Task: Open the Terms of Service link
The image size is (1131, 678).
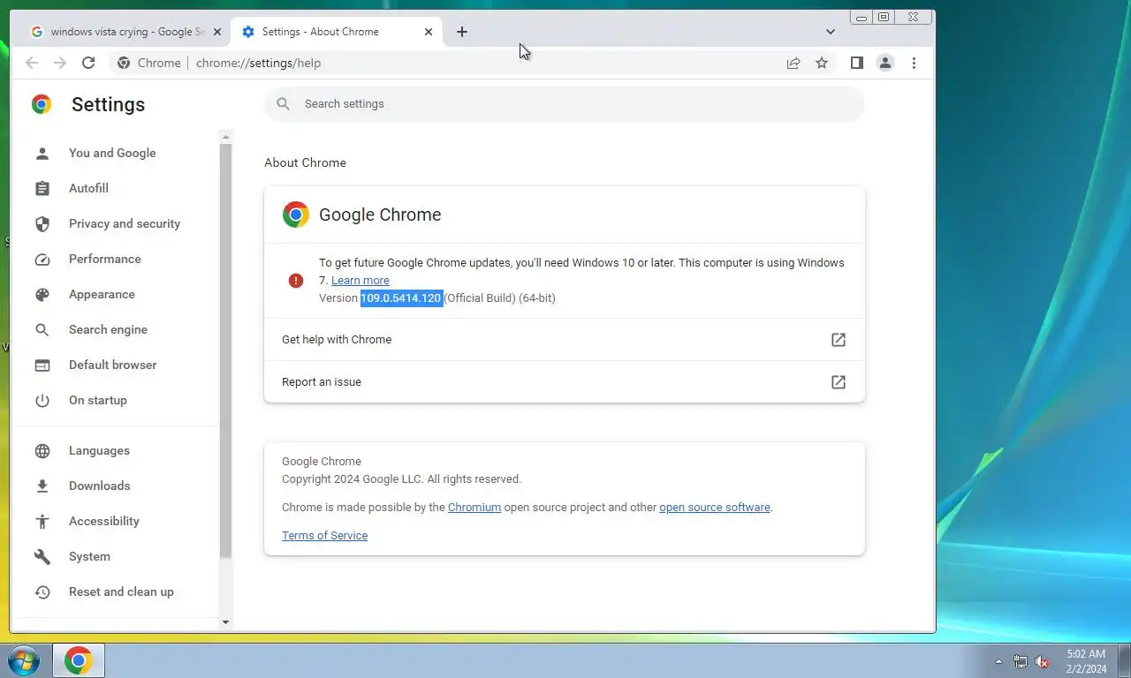Action: [x=324, y=536]
